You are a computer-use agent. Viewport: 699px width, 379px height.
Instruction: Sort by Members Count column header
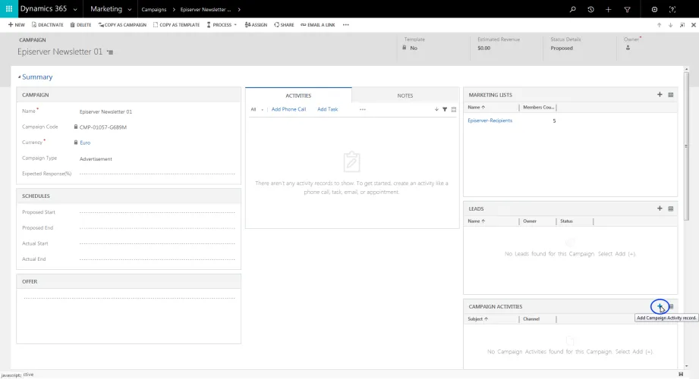click(539, 108)
